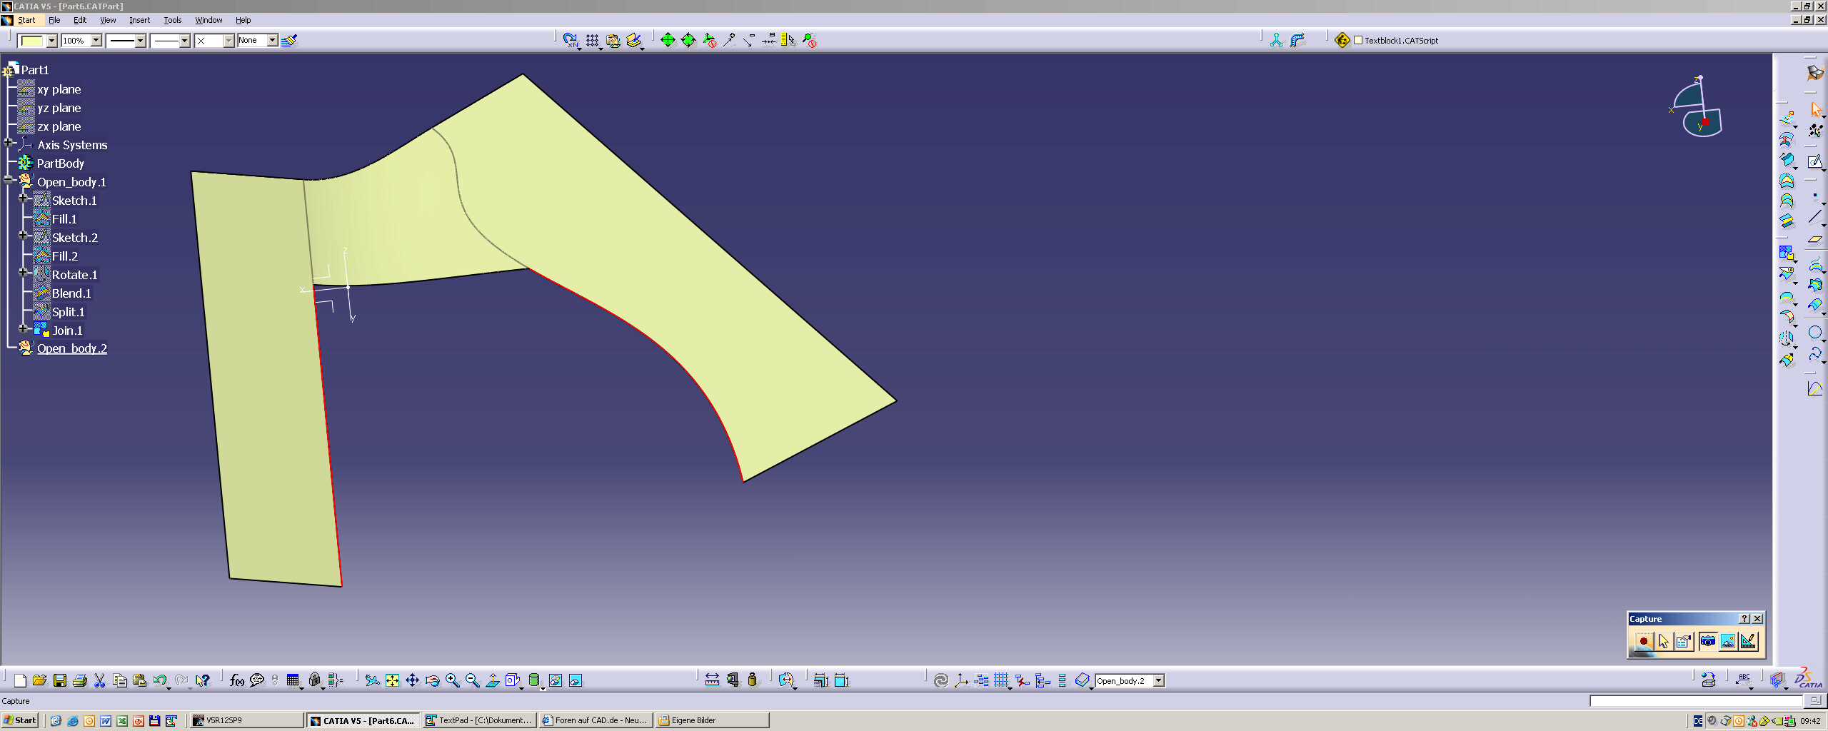Image resolution: width=1828 pixels, height=731 pixels.
Task: Click the Line tool in right toolbar
Action: tap(1815, 217)
